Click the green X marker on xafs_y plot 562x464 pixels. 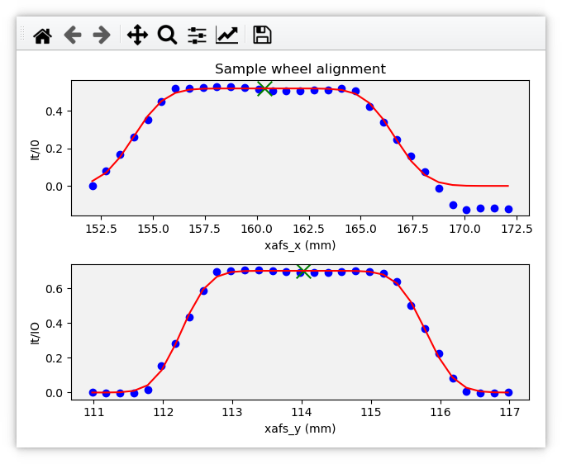pos(303,272)
